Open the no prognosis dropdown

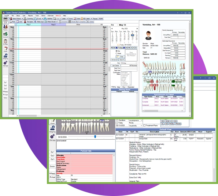136,120
